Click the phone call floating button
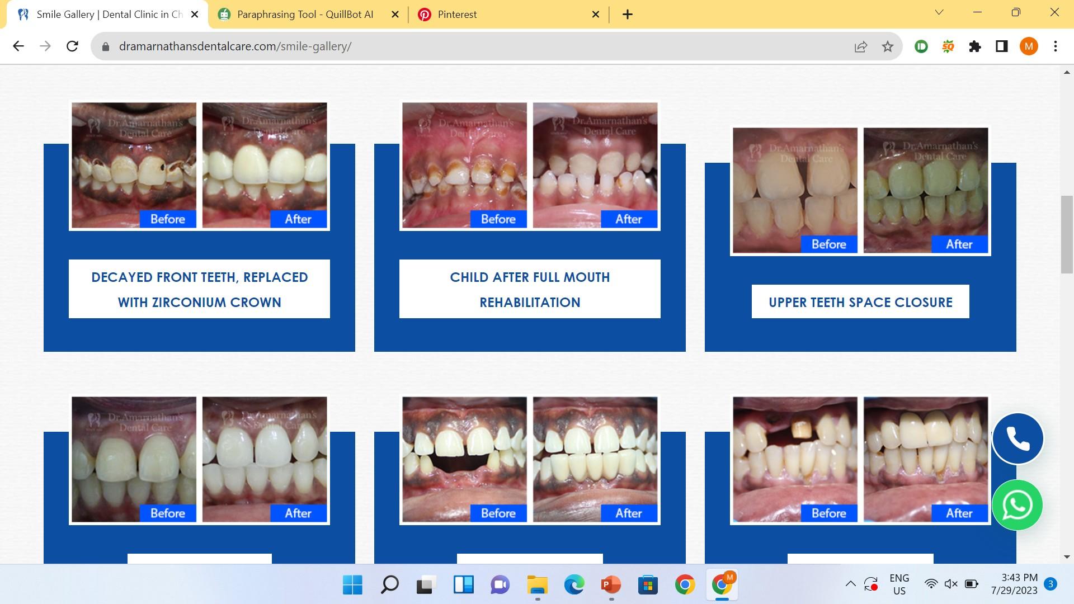1074x604 pixels. pos(1018,439)
